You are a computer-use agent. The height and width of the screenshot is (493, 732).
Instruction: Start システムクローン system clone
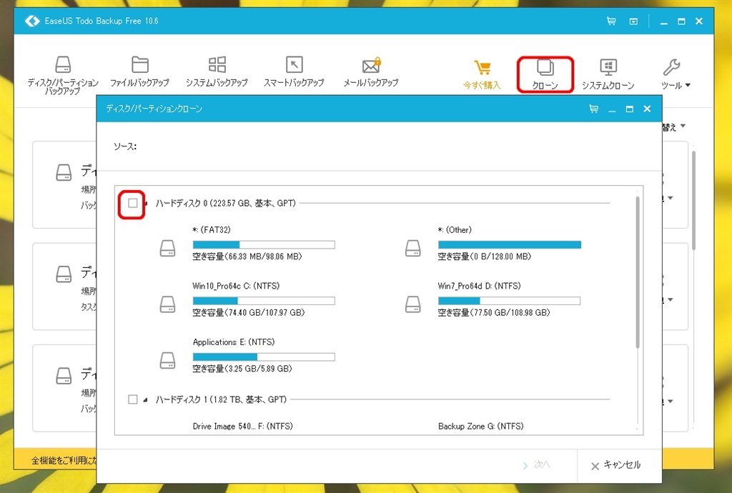608,74
